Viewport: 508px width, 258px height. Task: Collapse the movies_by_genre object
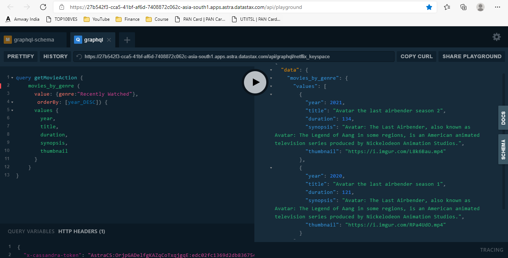pyautogui.click(x=271, y=78)
